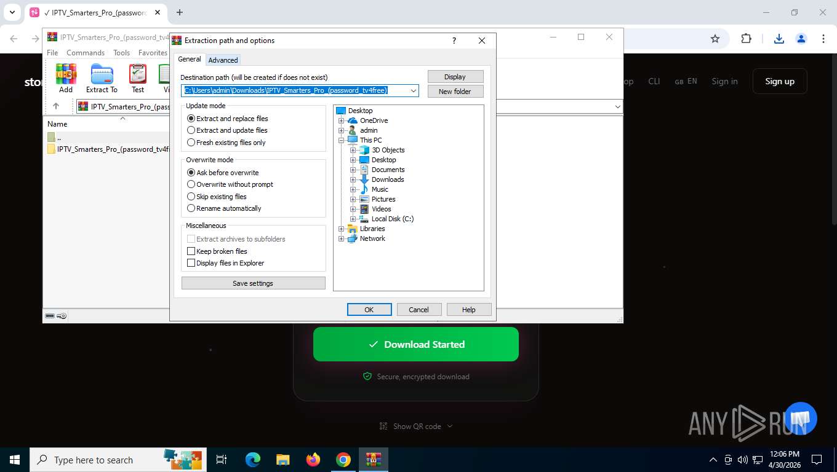
Task: Select Overwrite without prompt option
Action: pyautogui.click(x=230, y=184)
